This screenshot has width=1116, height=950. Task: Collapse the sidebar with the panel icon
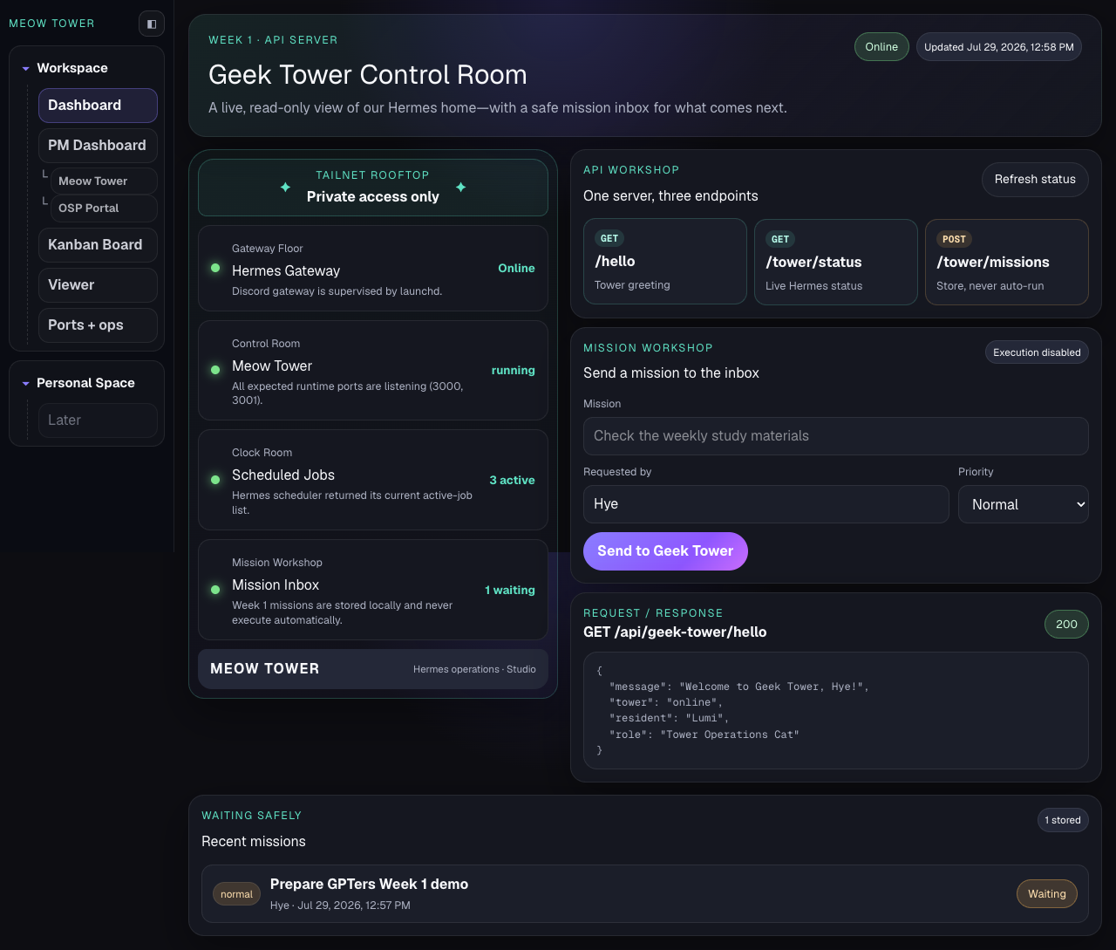coord(152,24)
